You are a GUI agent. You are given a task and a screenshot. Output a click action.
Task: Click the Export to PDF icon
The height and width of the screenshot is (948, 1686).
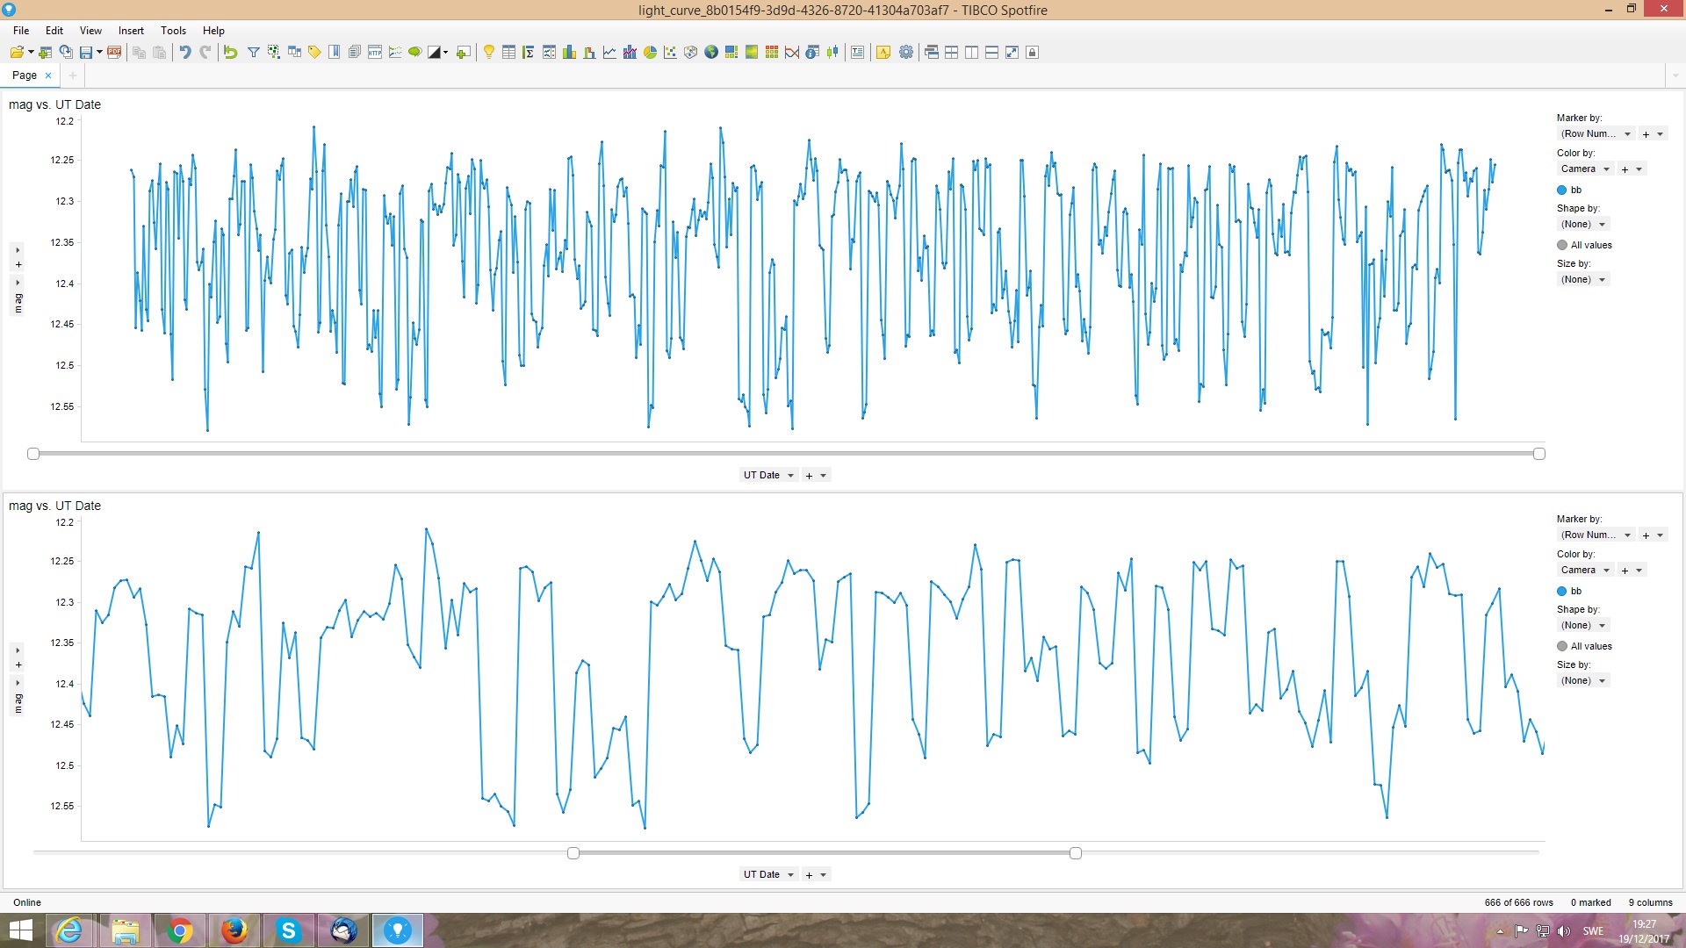114,53
